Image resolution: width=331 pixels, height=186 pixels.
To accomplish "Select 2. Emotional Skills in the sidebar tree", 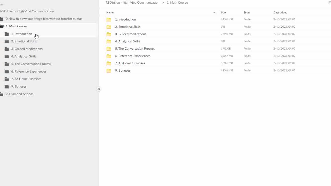I will pos(24,41).
